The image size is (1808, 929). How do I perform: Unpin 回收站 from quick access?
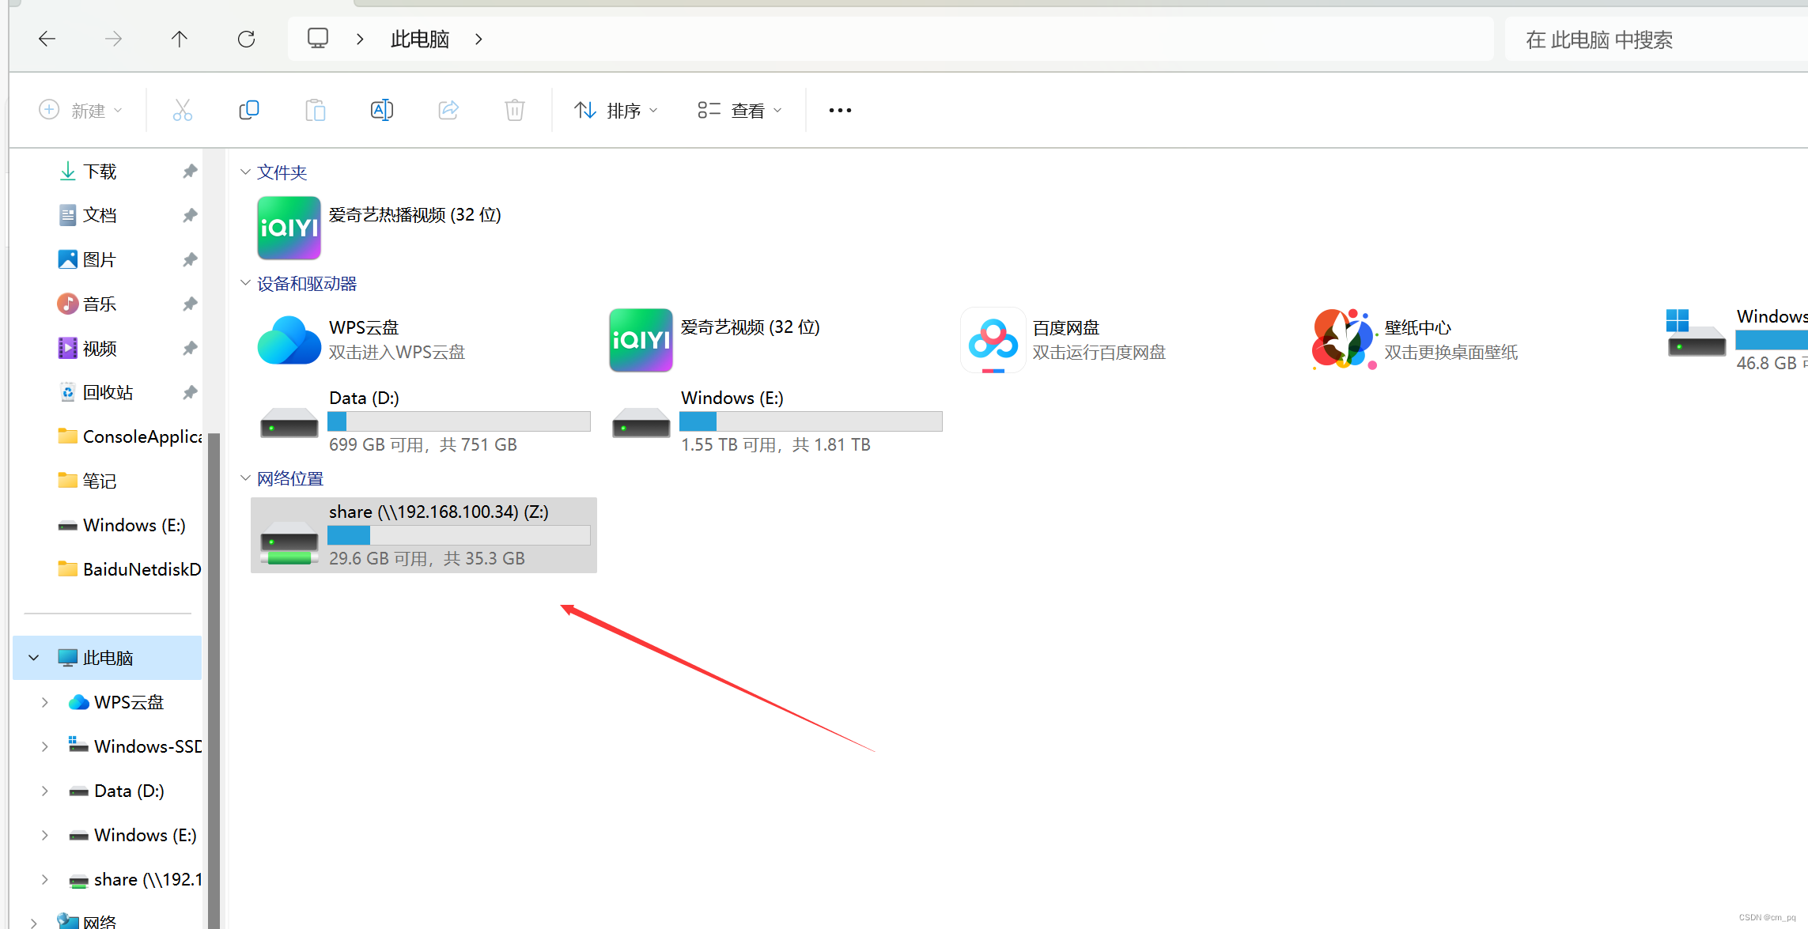click(x=189, y=392)
